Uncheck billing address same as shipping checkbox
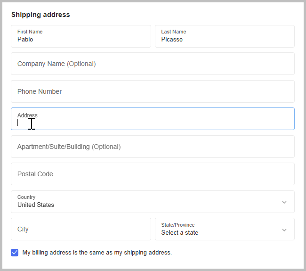 [x=15, y=253]
